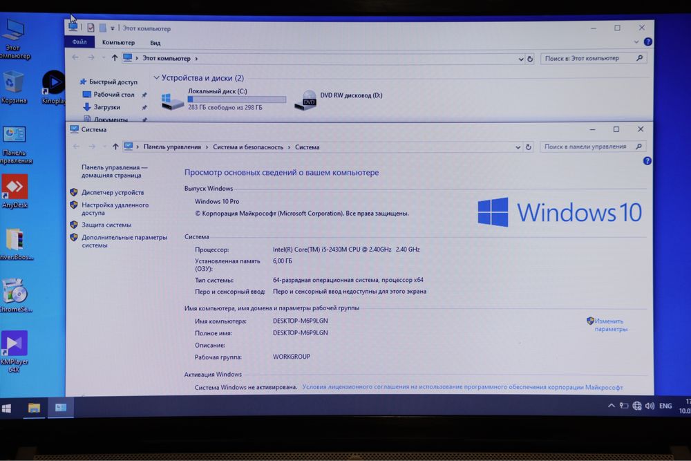This screenshot has height=461, width=691.
Task: Open Explorer help question icon
Action: [x=648, y=42]
